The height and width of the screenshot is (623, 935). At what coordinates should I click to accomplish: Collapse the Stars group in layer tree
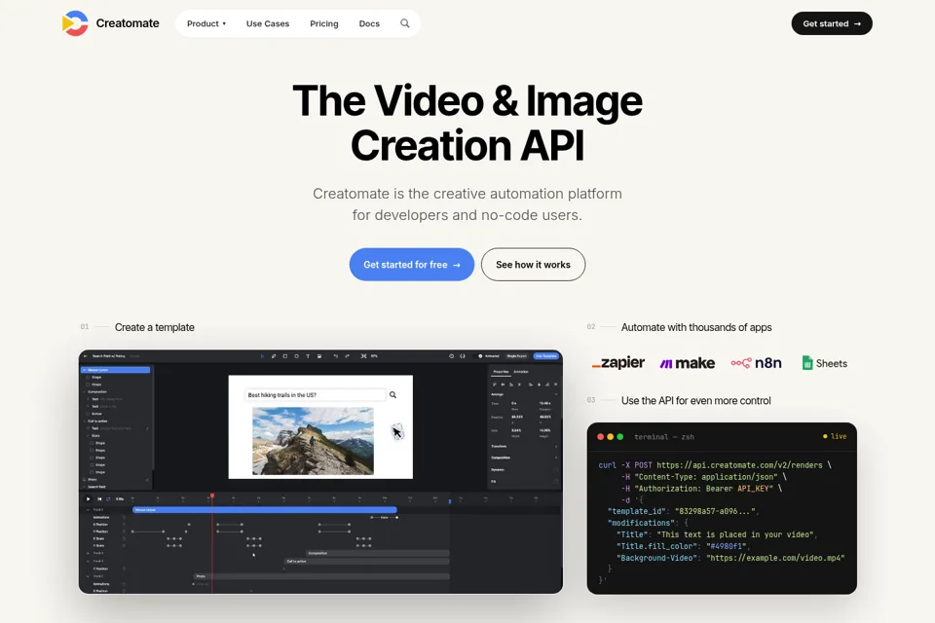point(88,436)
